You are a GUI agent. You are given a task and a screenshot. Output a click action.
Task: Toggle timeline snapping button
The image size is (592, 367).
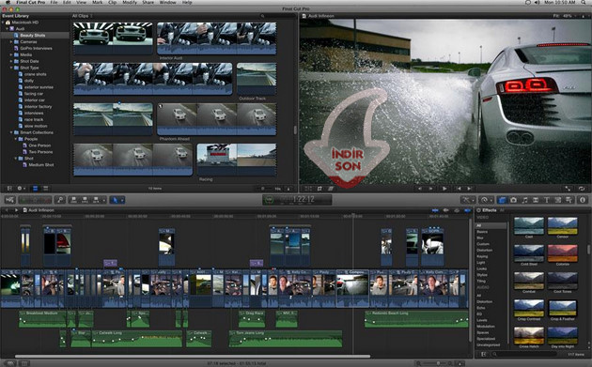pyautogui.click(x=468, y=210)
